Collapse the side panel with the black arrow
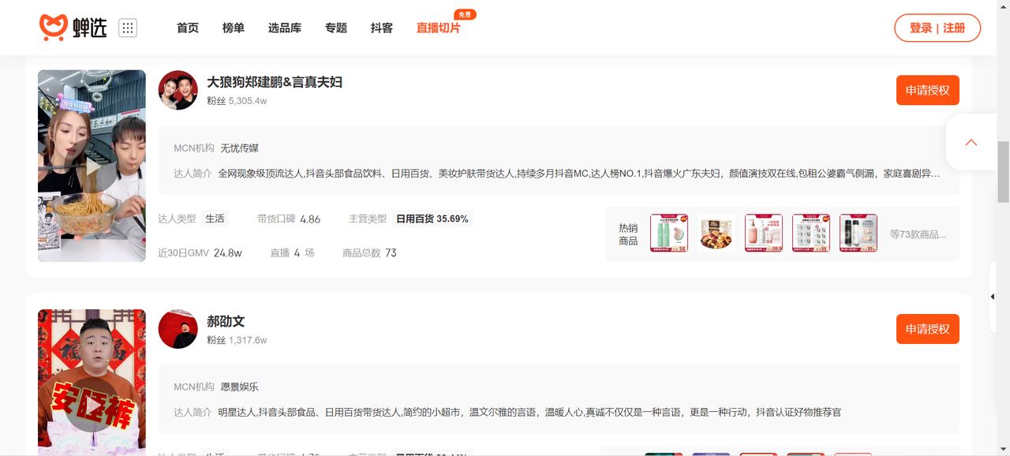Viewport: 1010px width, 456px height. click(x=993, y=297)
